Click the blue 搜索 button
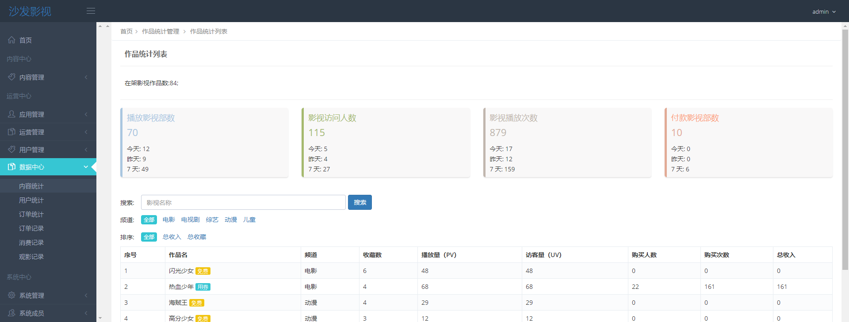The height and width of the screenshot is (322, 849). tap(360, 202)
